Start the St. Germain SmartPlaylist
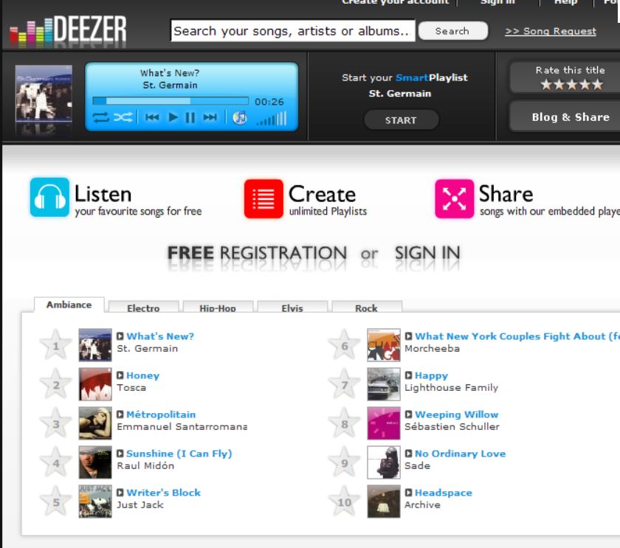This screenshot has width=620, height=548. pyautogui.click(x=401, y=120)
